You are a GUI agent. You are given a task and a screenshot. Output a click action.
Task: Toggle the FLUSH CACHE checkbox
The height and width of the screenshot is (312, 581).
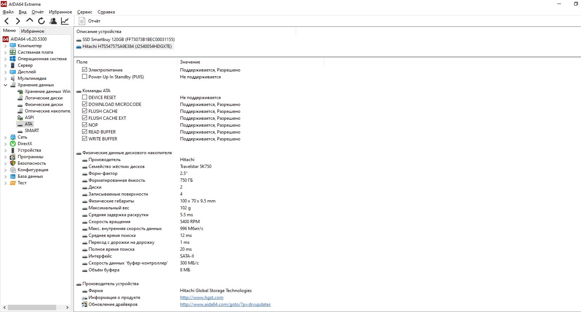click(85, 111)
